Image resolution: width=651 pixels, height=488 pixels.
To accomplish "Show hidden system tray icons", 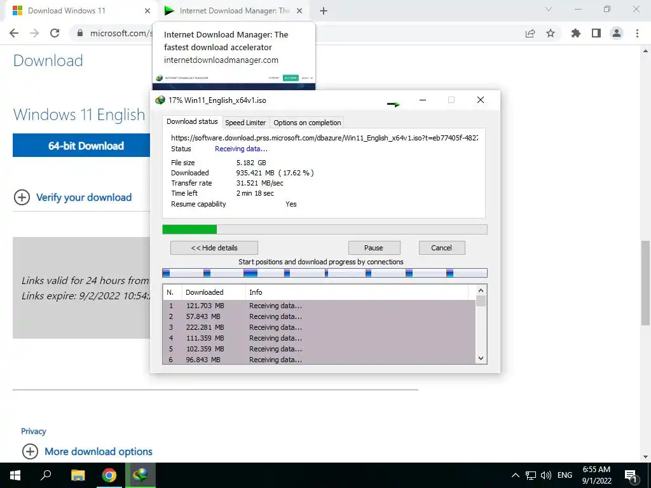I will click(x=515, y=475).
